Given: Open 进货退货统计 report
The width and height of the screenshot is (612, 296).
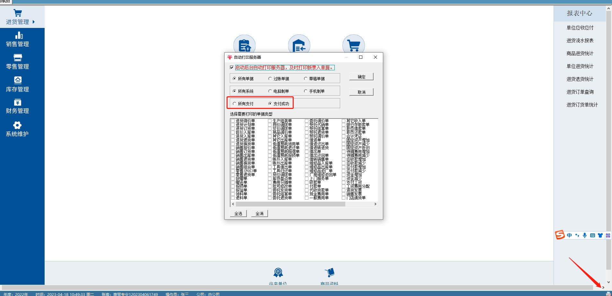Looking at the screenshot, I should (580, 79).
